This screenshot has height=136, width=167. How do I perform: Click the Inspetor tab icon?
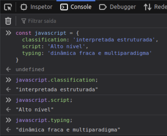click(24, 7)
